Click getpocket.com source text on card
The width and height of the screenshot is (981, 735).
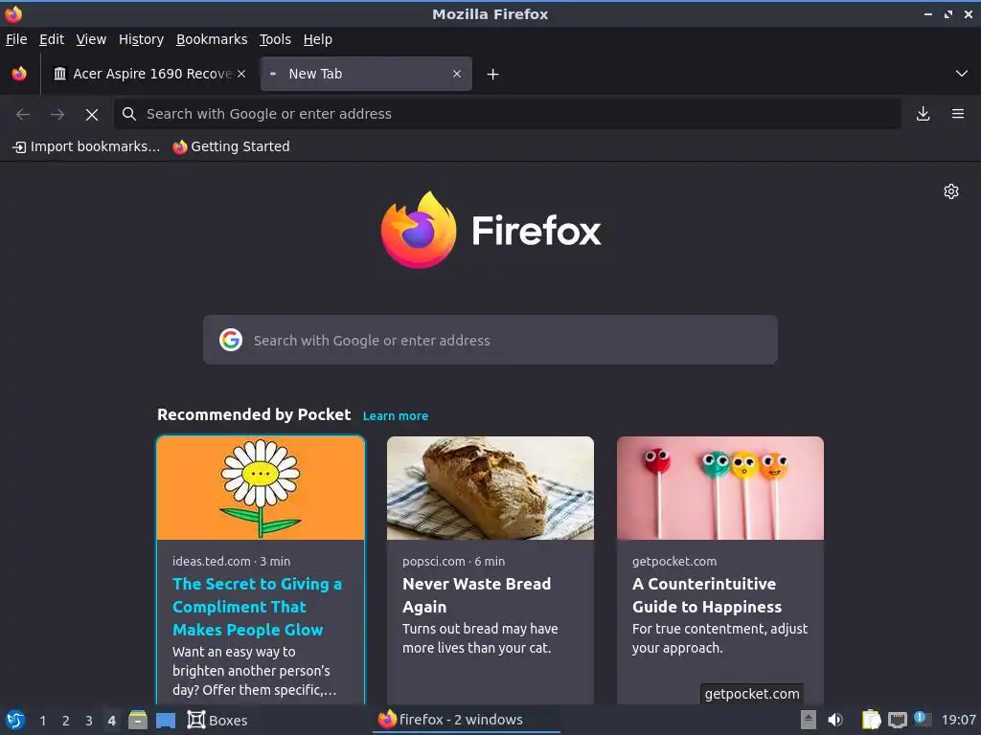pos(674,561)
